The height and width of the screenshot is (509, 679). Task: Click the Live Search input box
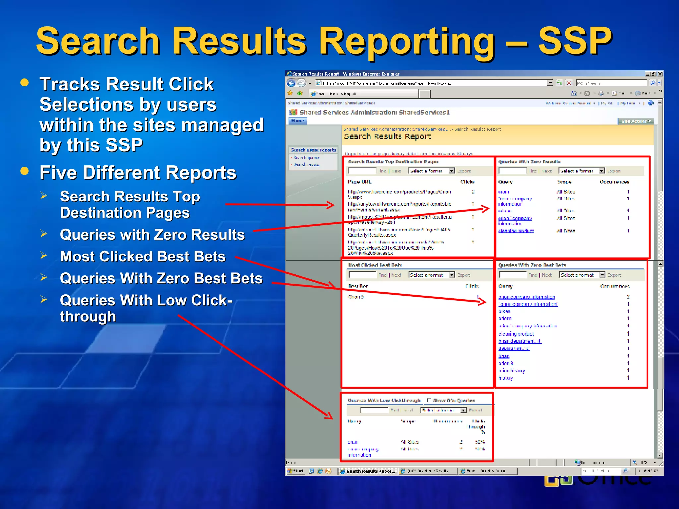click(611, 83)
